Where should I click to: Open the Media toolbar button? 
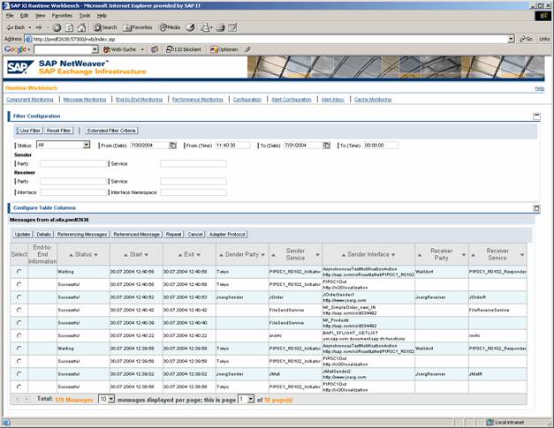point(170,27)
